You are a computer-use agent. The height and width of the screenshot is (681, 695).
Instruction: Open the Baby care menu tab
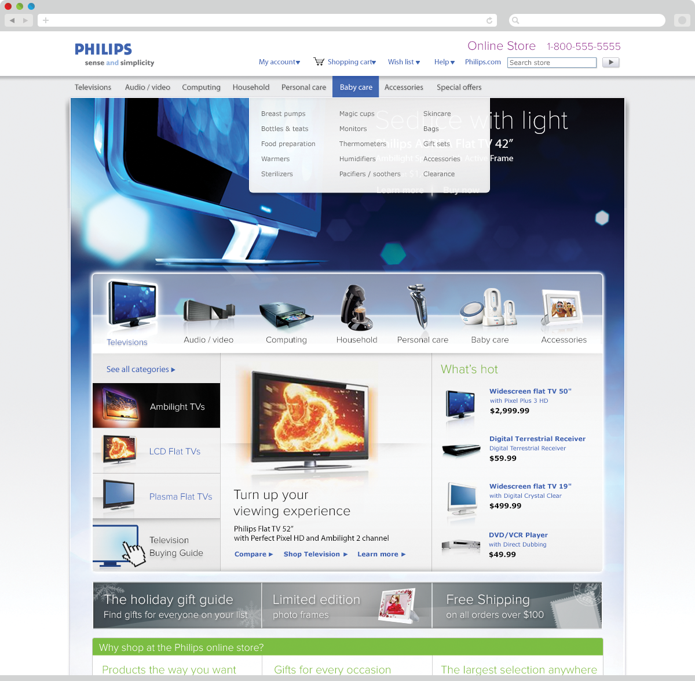point(356,87)
